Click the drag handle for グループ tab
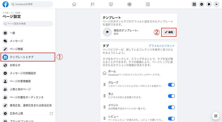This screenshot has width=222, height=122. point(105,84)
